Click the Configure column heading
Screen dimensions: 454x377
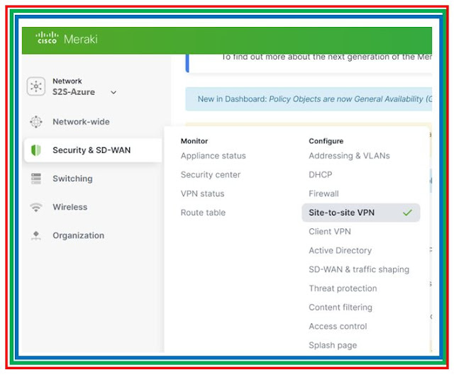click(x=326, y=141)
